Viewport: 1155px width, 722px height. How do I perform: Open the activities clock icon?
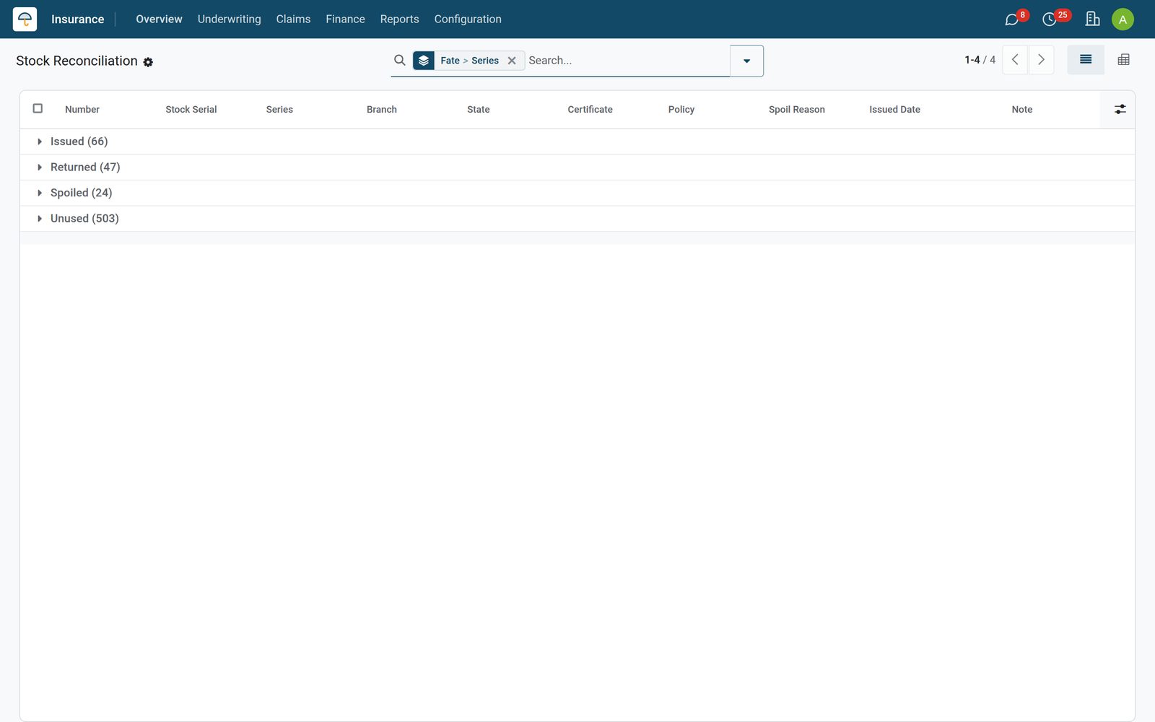coord(1050,19)
